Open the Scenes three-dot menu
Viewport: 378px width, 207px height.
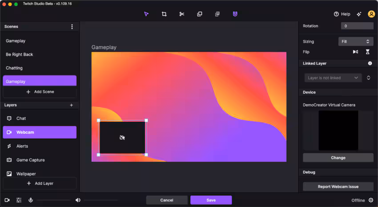72,27
